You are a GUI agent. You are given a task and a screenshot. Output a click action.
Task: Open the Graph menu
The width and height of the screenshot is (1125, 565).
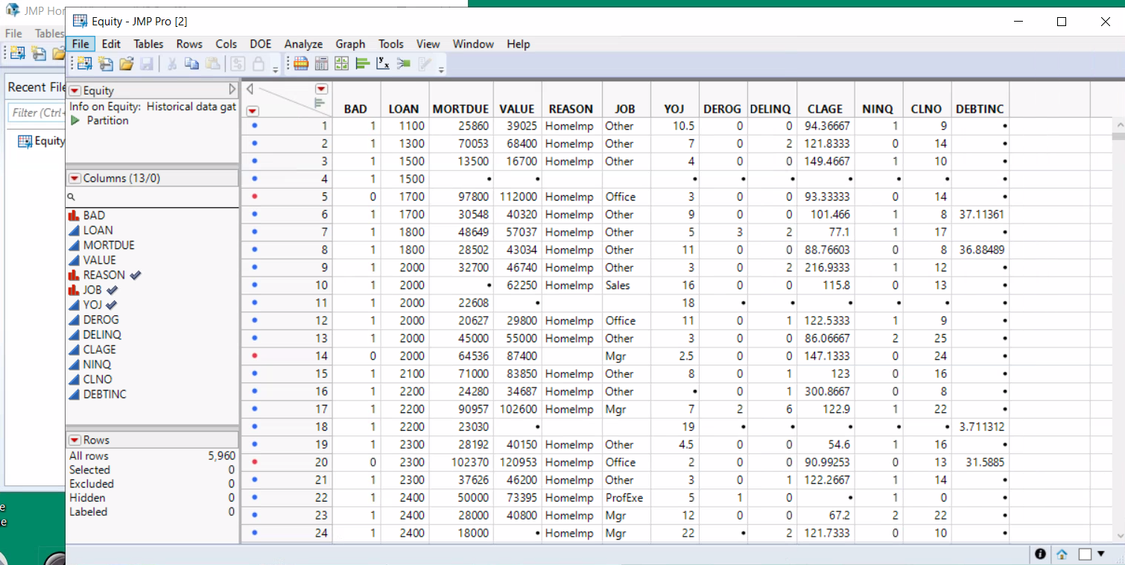[x=350, y=44]
